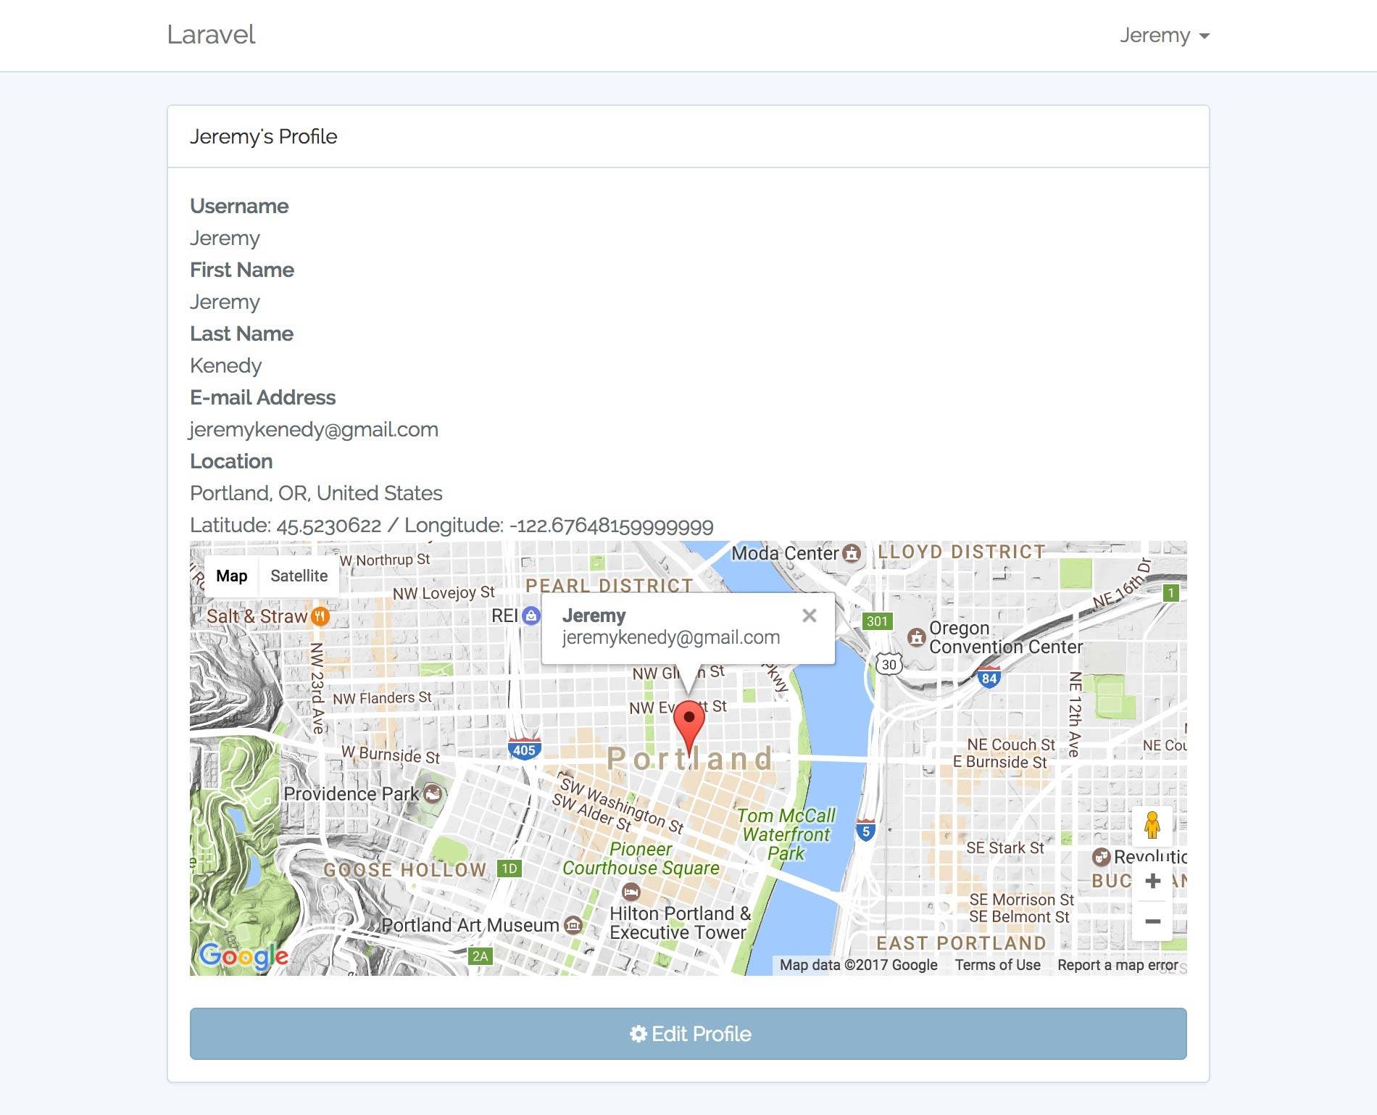Viewport: 1377px width, 1115px height.
Task: Click the Jeremy's Profile panel heading
Action: click(263, 136)
